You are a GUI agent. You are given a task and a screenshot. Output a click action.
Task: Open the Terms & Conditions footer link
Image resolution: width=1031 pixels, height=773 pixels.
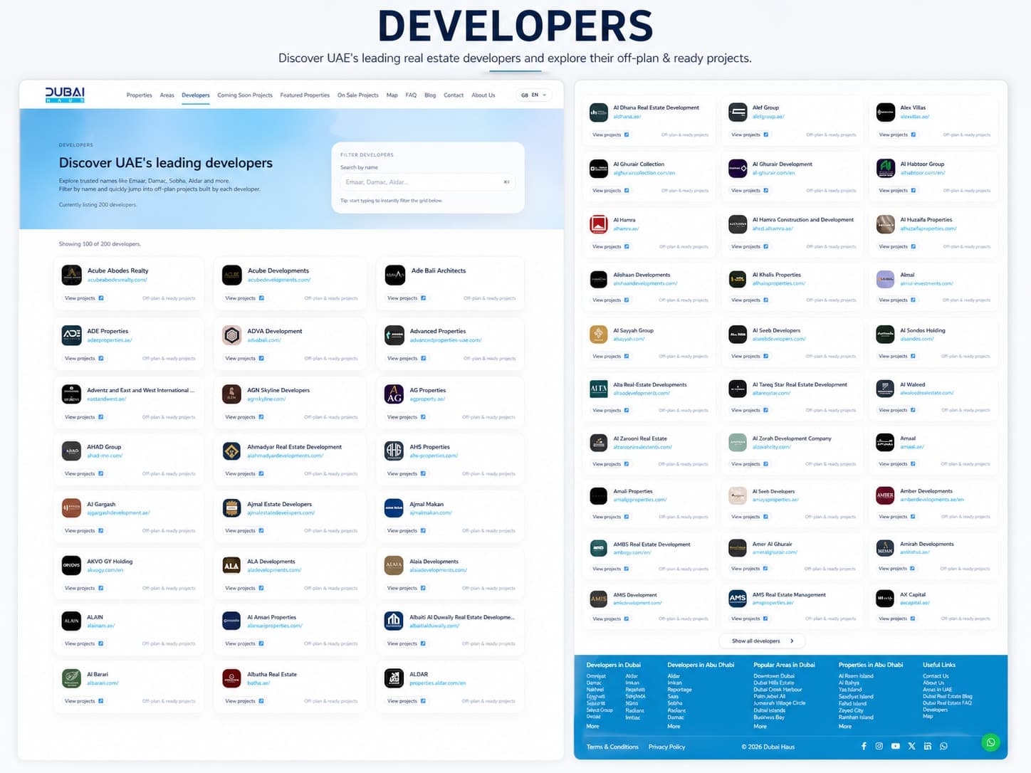(612, 747)
